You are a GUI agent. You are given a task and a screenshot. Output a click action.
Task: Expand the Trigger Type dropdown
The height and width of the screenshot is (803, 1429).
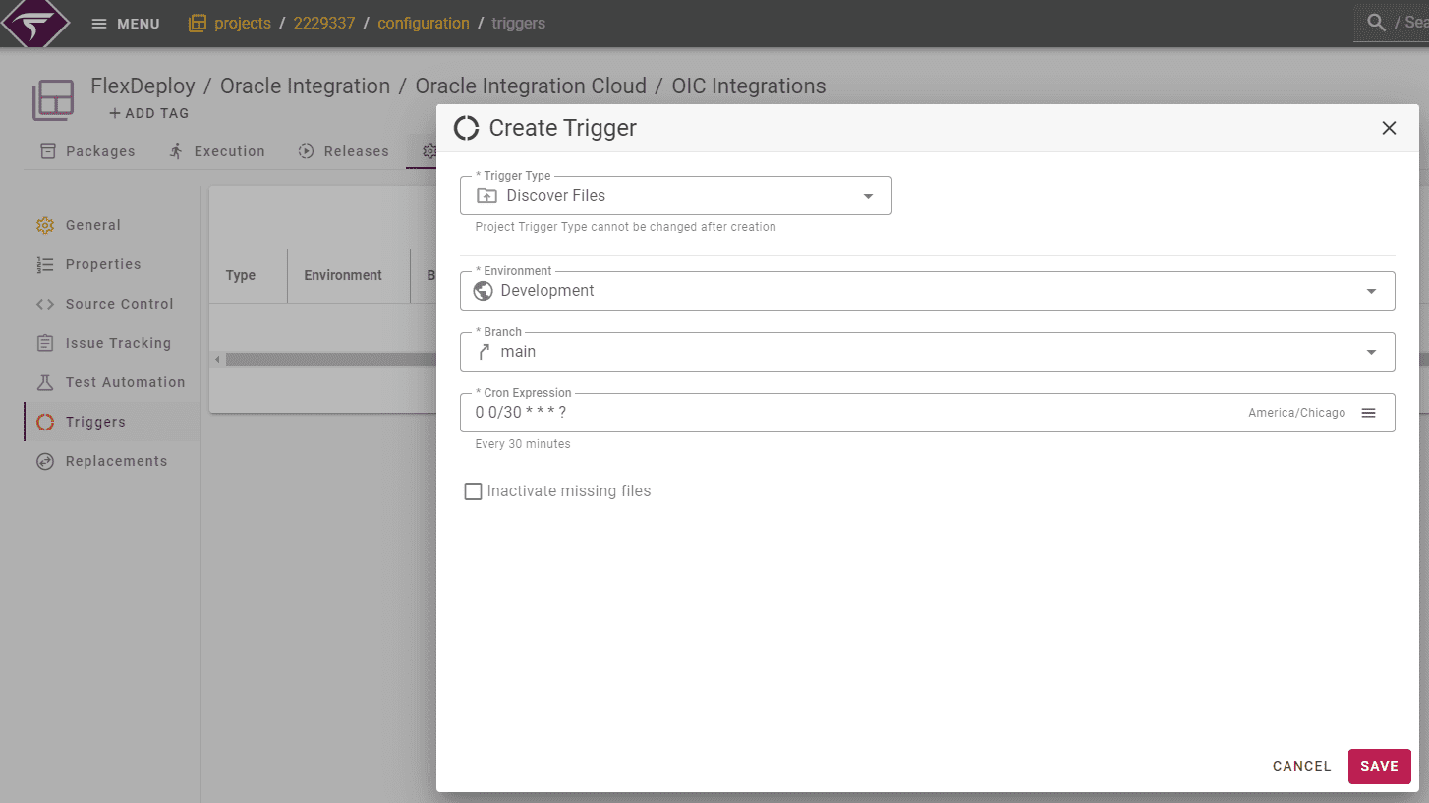676,196
